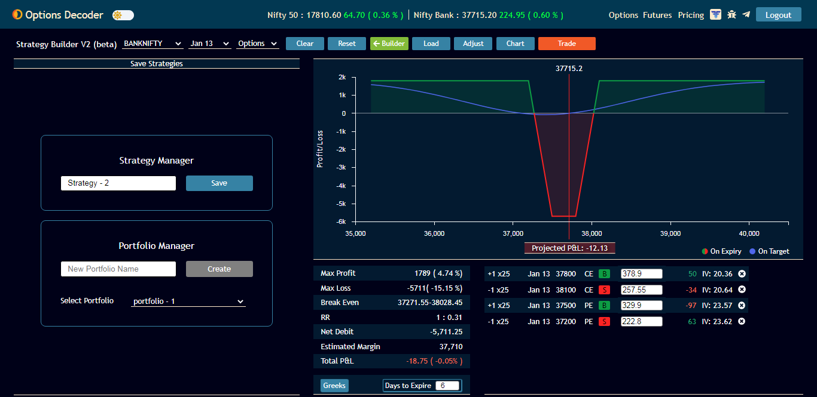This screenshot has width=817, height=397.
Task: Click the Net Debit value -5,711.25
Action: pyautogui.click(x=446, y=332)
